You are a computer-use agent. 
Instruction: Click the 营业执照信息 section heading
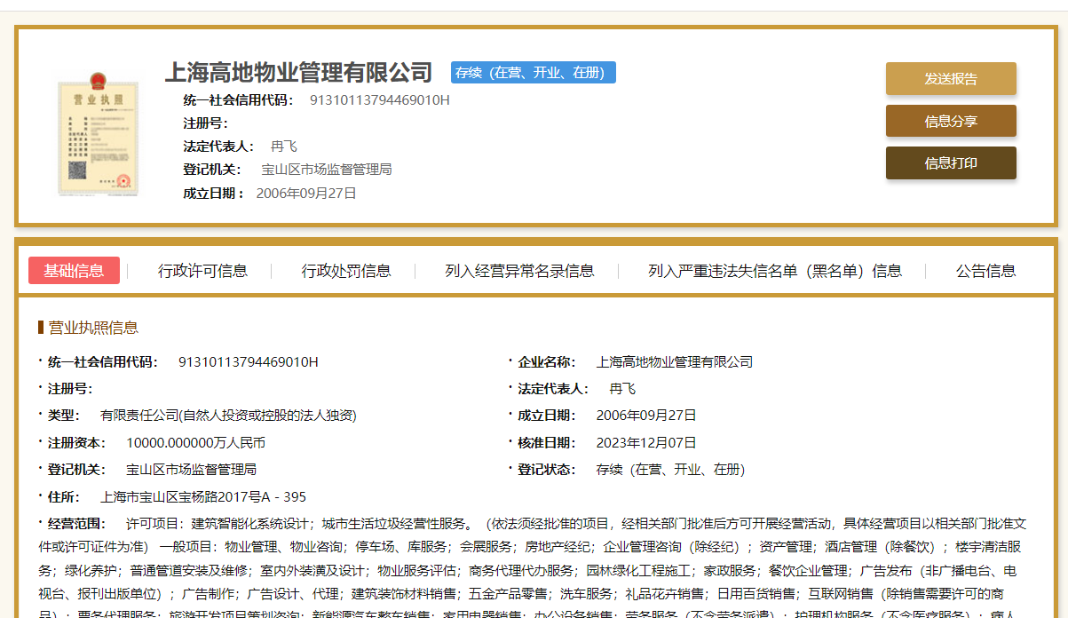pyautogui.click(x=92, y=328)
